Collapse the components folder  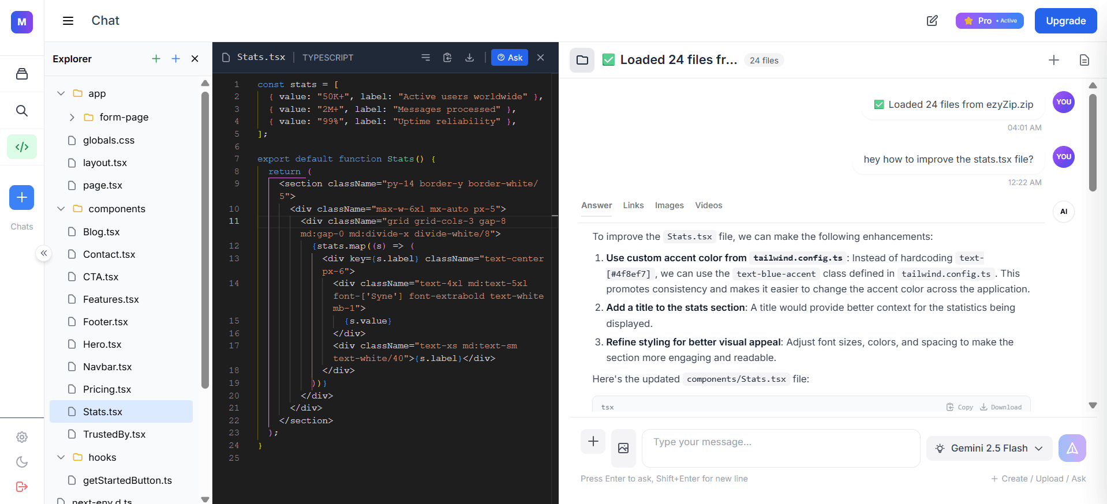(x=61, y=209)
